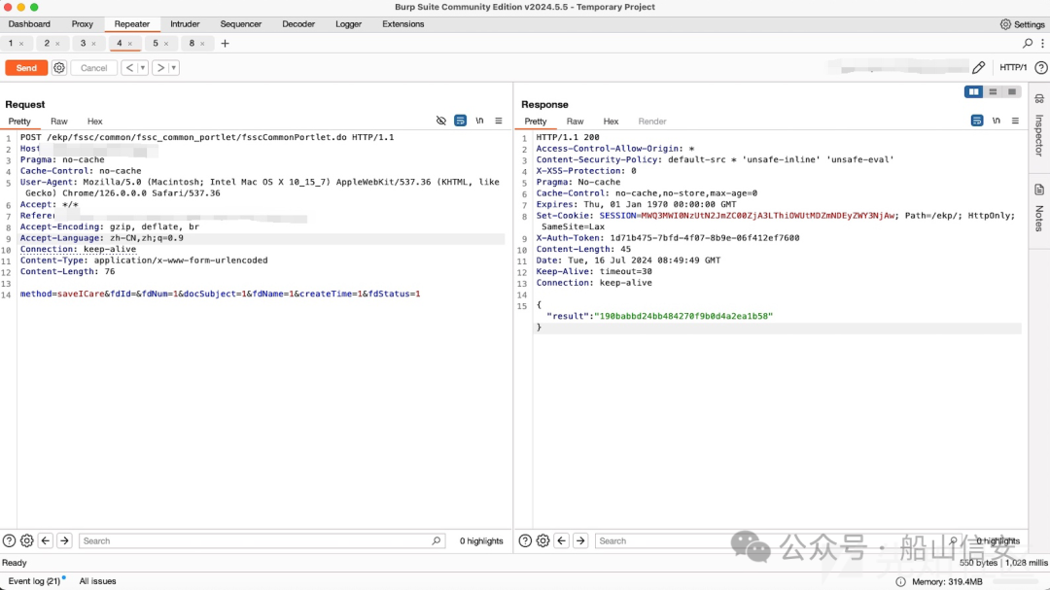
Task: Open Response search settings gear
Action: click(x=543, y=540)
